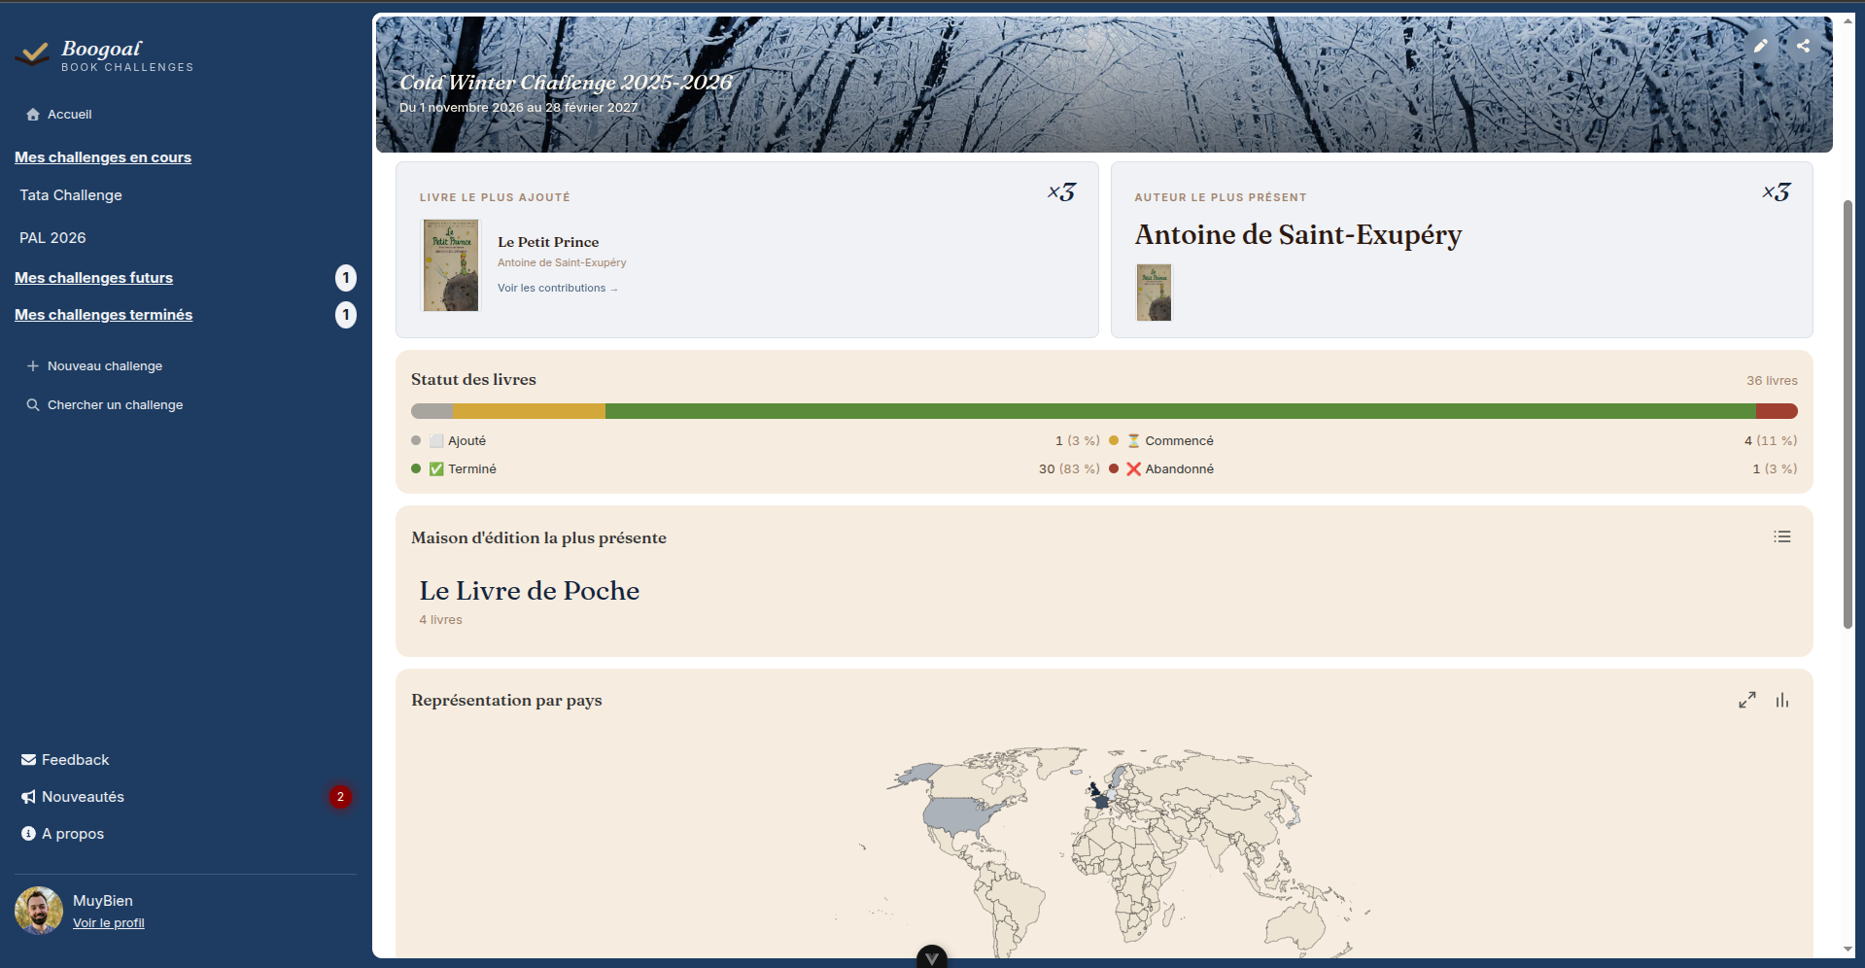Expand the country map to fullscreen

tap(1746, 700)
